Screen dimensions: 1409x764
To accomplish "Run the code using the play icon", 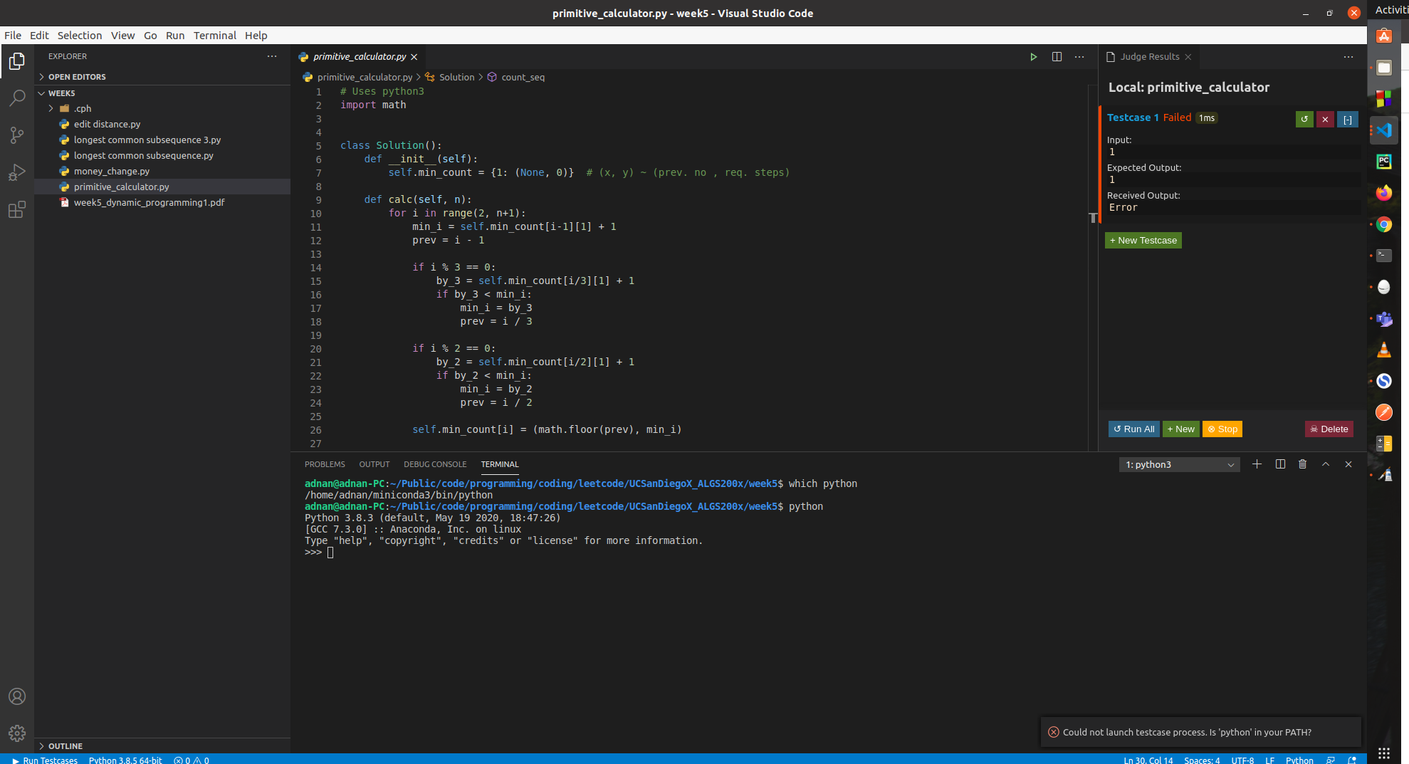I will (1033, 56).
